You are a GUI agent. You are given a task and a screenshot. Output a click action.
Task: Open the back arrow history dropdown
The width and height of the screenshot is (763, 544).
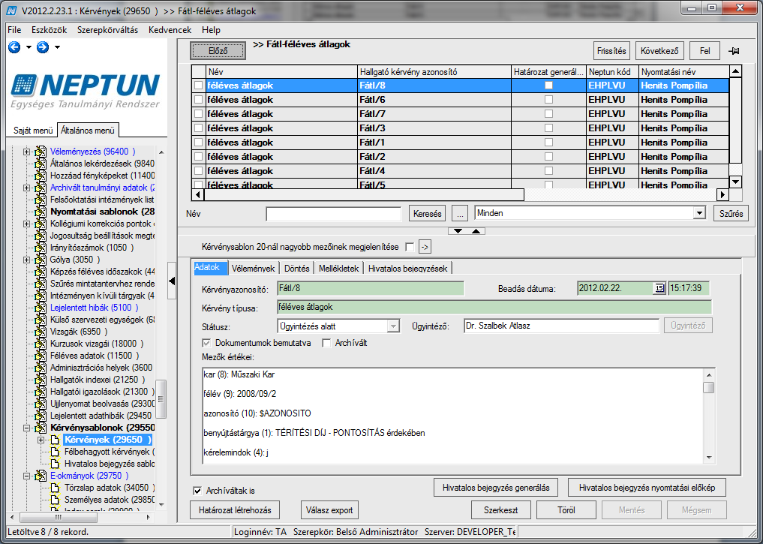[x=29, y=47]
